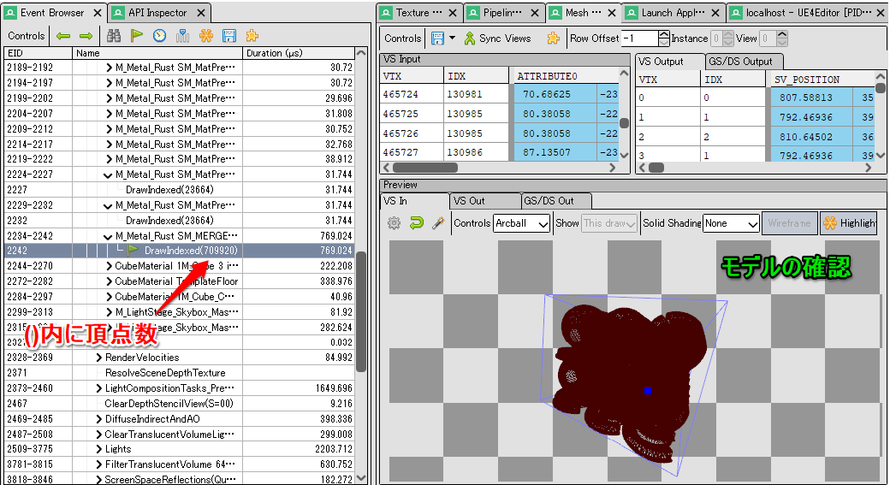890x485 pixels.
Task: Open dropdown arrow beside Mesh save icon
Action: pyautogui.click(x=453, y=38)
